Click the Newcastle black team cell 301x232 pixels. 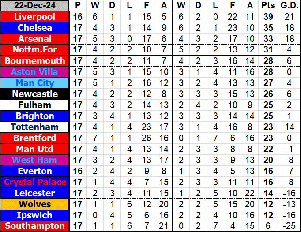click(35, 94)
